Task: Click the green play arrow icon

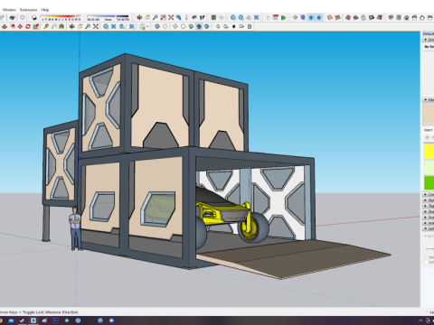Action: coord(283,17)
